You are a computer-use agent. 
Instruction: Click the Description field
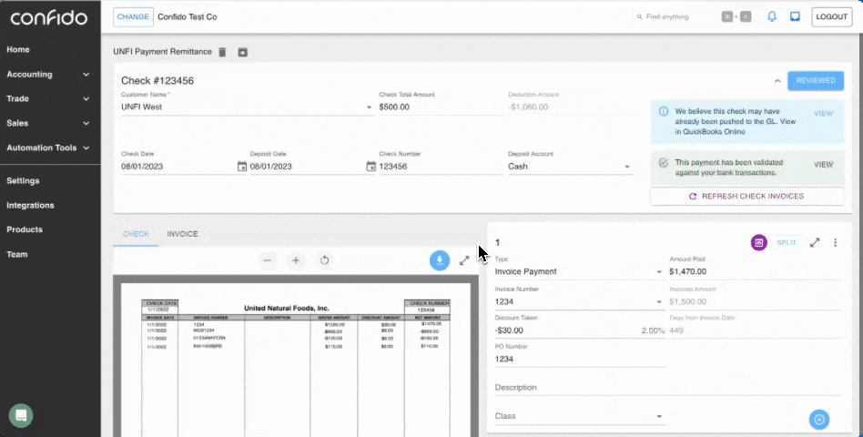(667, 388)
